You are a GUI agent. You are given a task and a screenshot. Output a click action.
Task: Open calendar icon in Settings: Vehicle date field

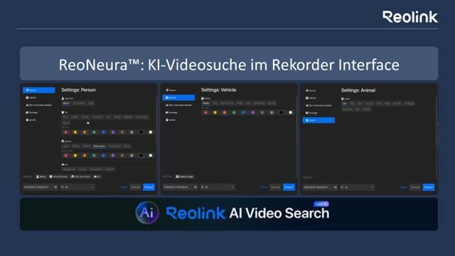(196, 187)
